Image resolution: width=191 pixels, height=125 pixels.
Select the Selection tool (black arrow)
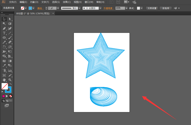pyautogui.click(x=4, y=19)
